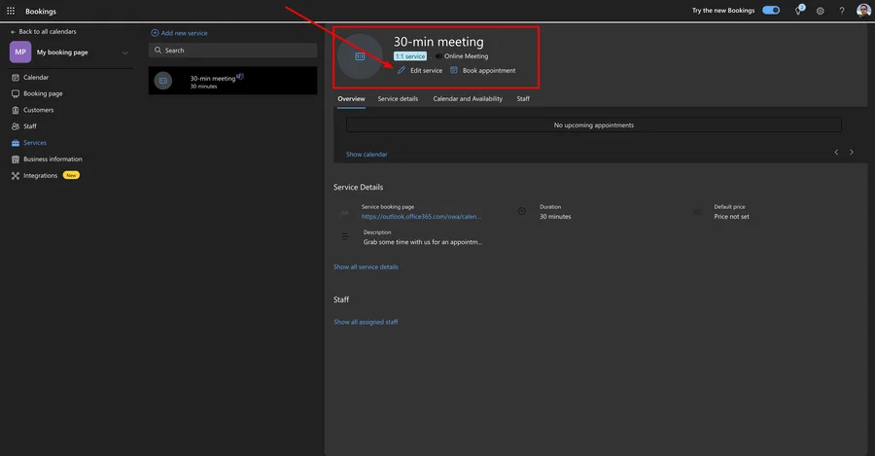Image resolution: width=875 pixels, height=456 pixels.
Task: Click the Services briefcase icon
Action: (x=15, y=143)
